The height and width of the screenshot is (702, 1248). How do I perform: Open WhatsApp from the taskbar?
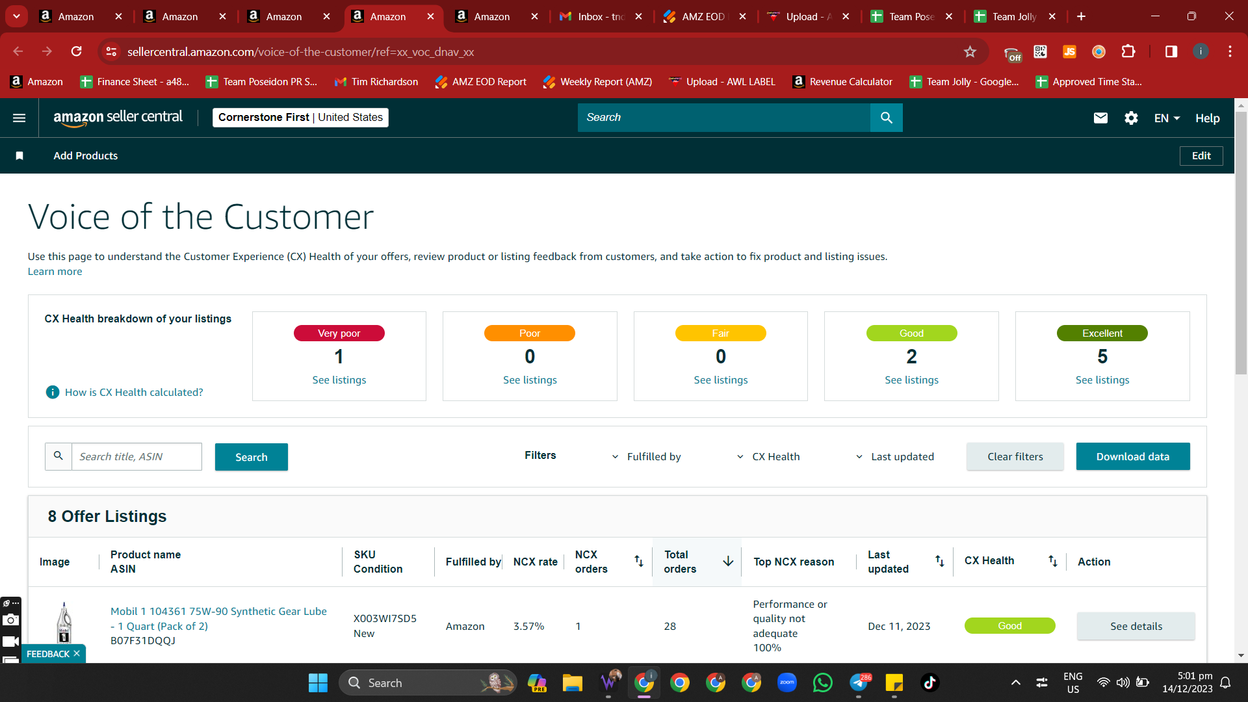822,682
